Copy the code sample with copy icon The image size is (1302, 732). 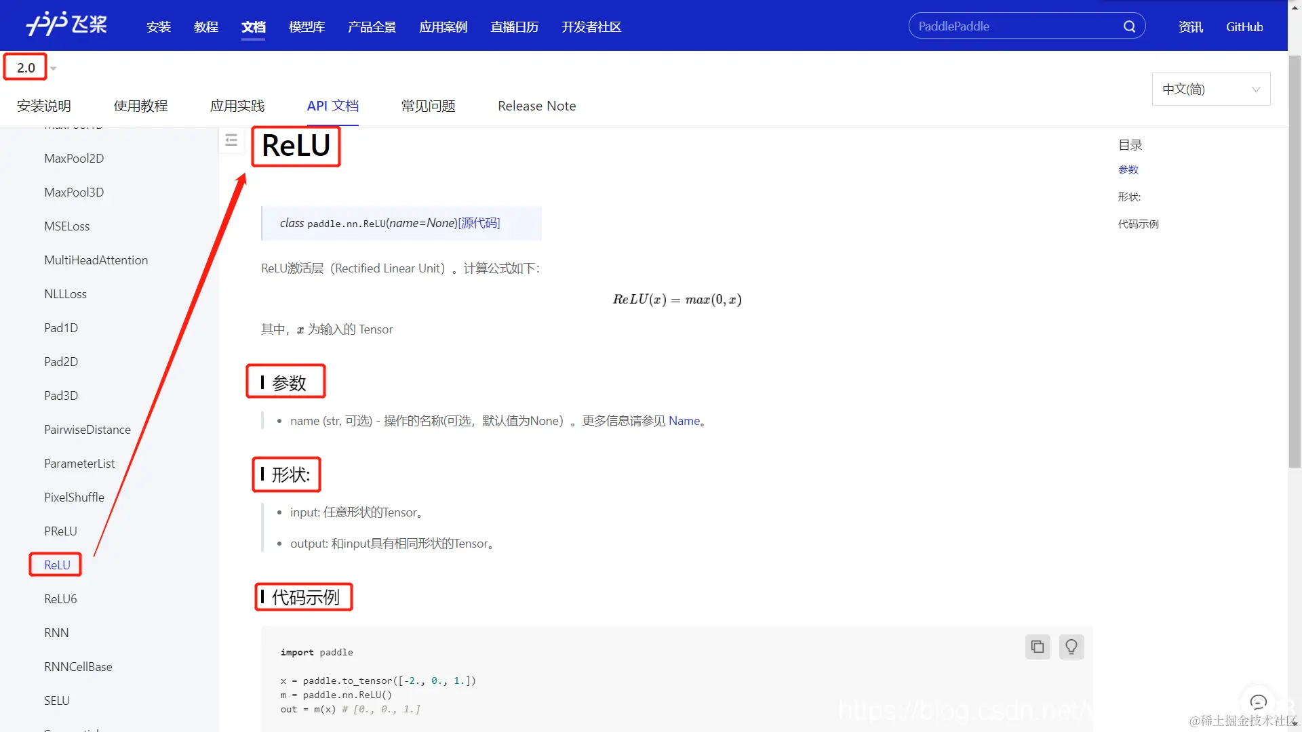(1038, 647)
